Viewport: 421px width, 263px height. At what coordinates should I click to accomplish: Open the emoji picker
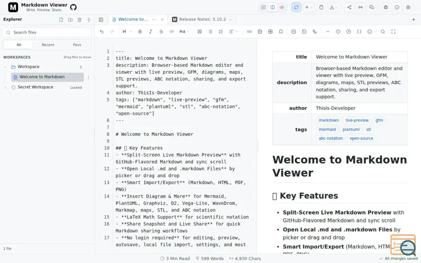(x=370, y=32)
